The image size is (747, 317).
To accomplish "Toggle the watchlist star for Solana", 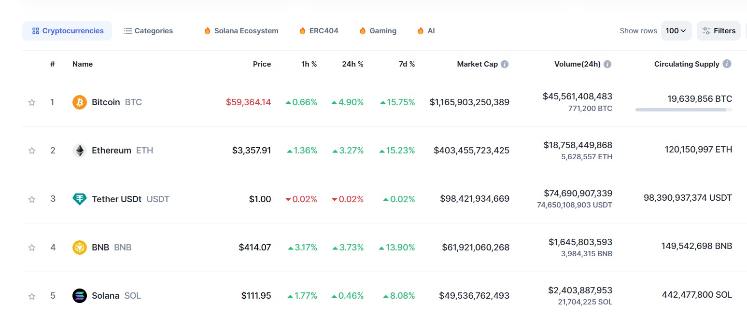I will pos(32,296).
